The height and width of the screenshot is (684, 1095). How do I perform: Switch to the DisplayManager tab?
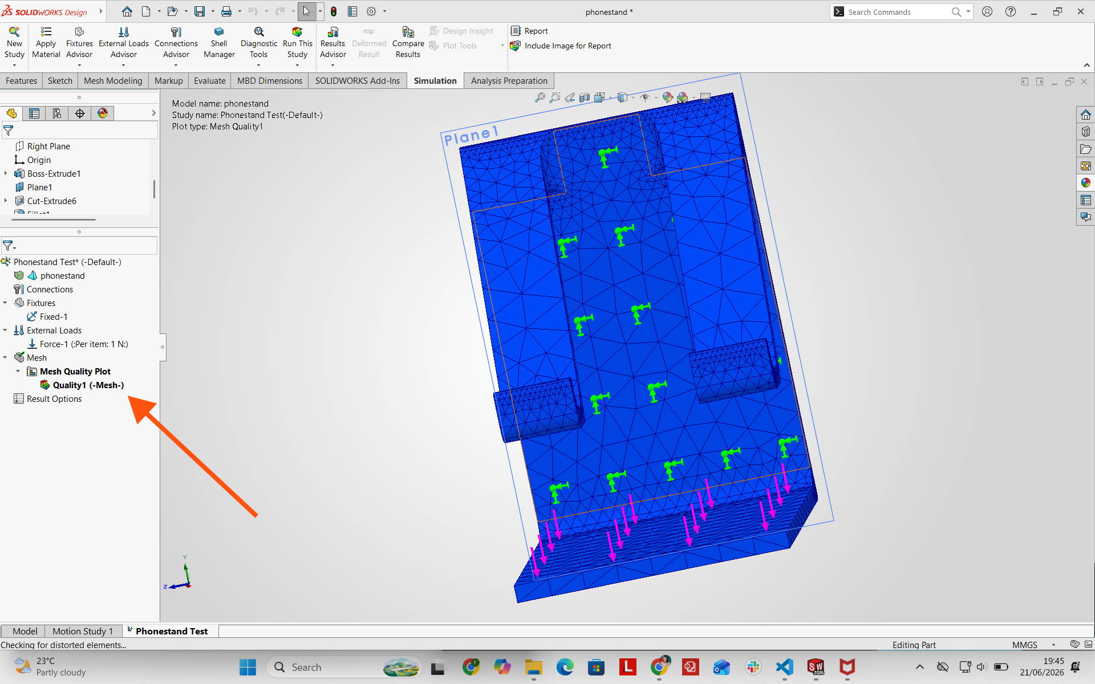103,113
